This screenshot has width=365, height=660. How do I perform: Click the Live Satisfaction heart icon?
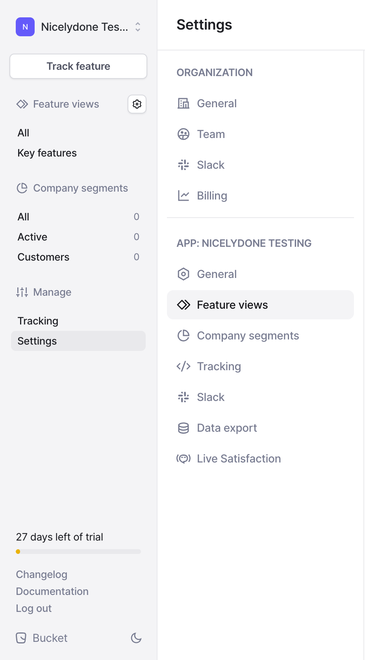coord(183,459)
